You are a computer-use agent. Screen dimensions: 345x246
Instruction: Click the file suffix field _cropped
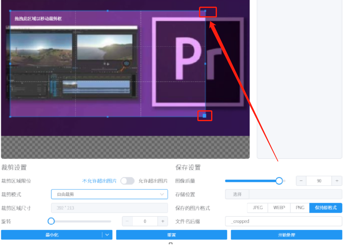coord(284,221)
